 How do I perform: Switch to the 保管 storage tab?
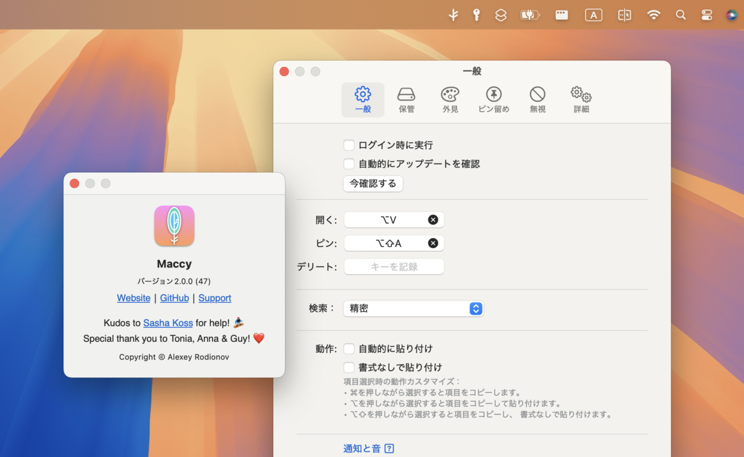coord(406,100)
